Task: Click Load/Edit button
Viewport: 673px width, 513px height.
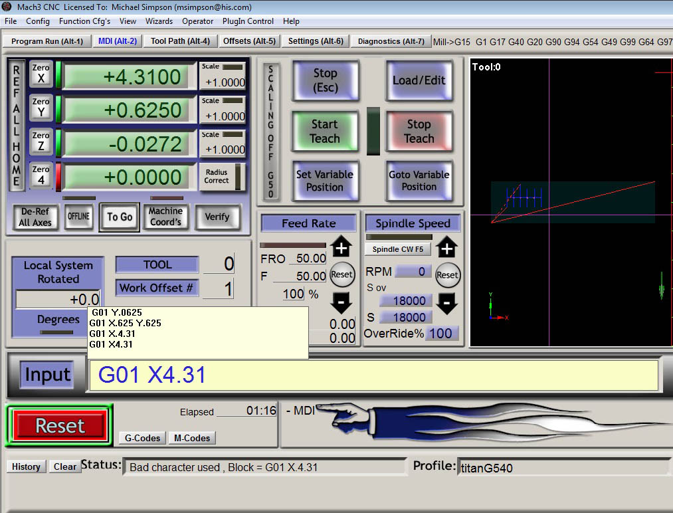Action: tap(419, 80)
